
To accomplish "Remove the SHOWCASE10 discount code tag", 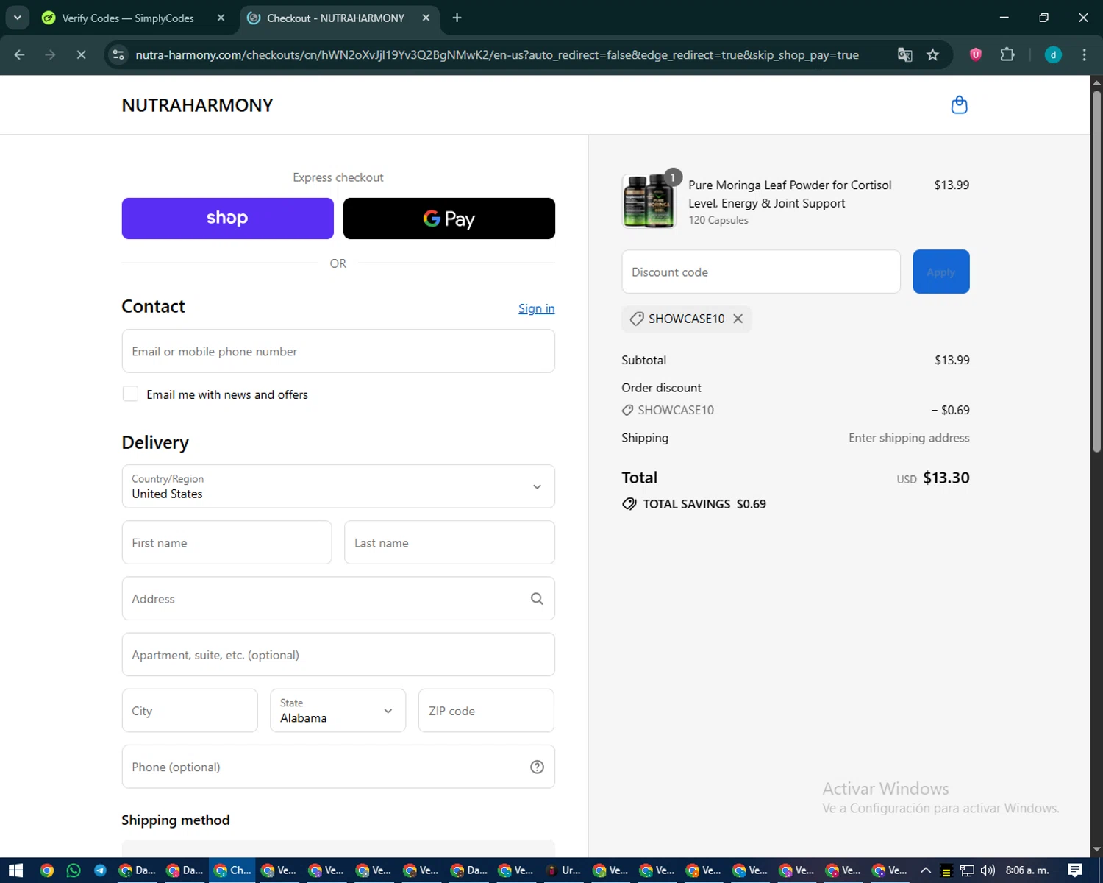I will (738, 319).
